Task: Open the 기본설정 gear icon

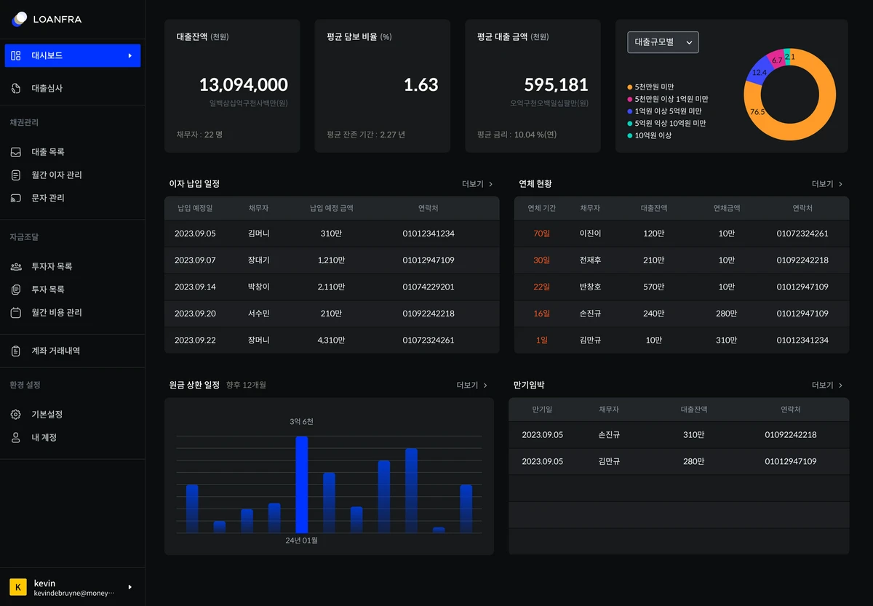Action: coord(16,415)
